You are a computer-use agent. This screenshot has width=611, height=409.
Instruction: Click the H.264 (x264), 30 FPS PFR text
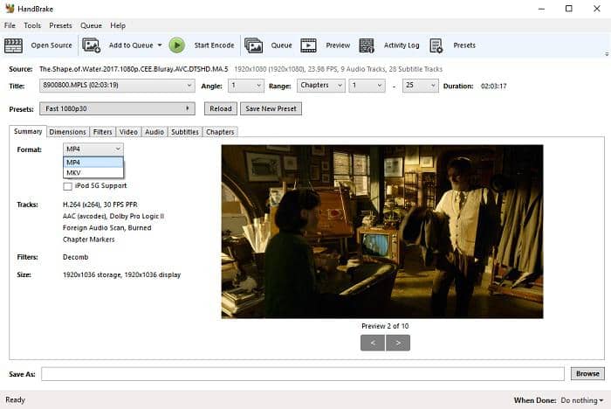100,204
